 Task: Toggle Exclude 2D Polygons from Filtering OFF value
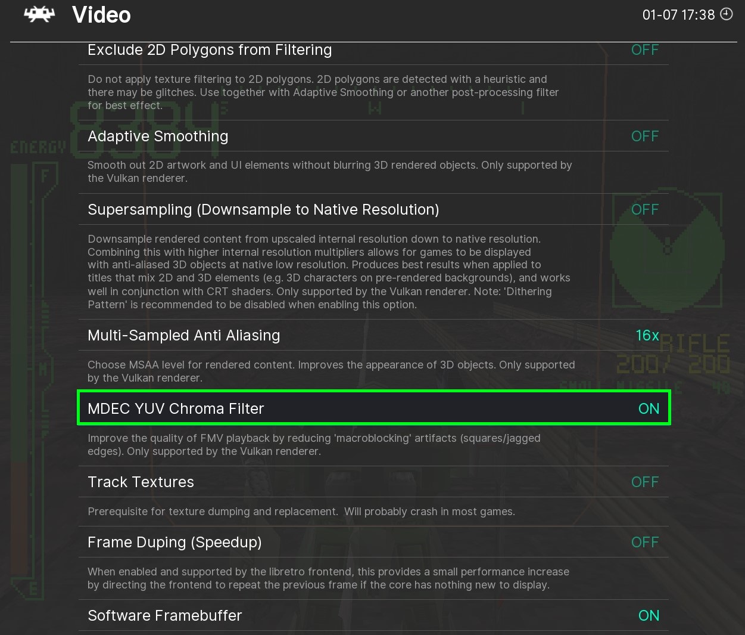click(644, 50)
